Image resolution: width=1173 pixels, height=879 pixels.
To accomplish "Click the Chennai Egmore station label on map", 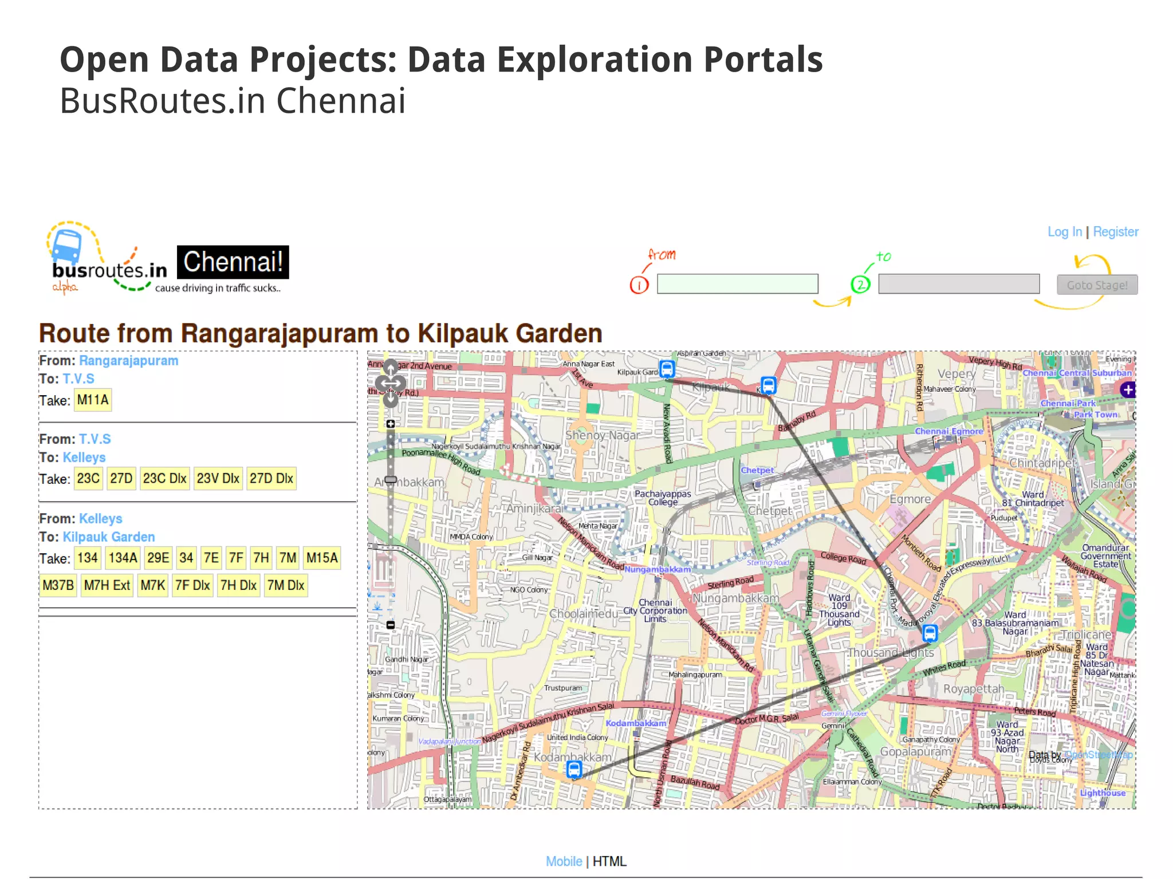I will coord(948,431).
